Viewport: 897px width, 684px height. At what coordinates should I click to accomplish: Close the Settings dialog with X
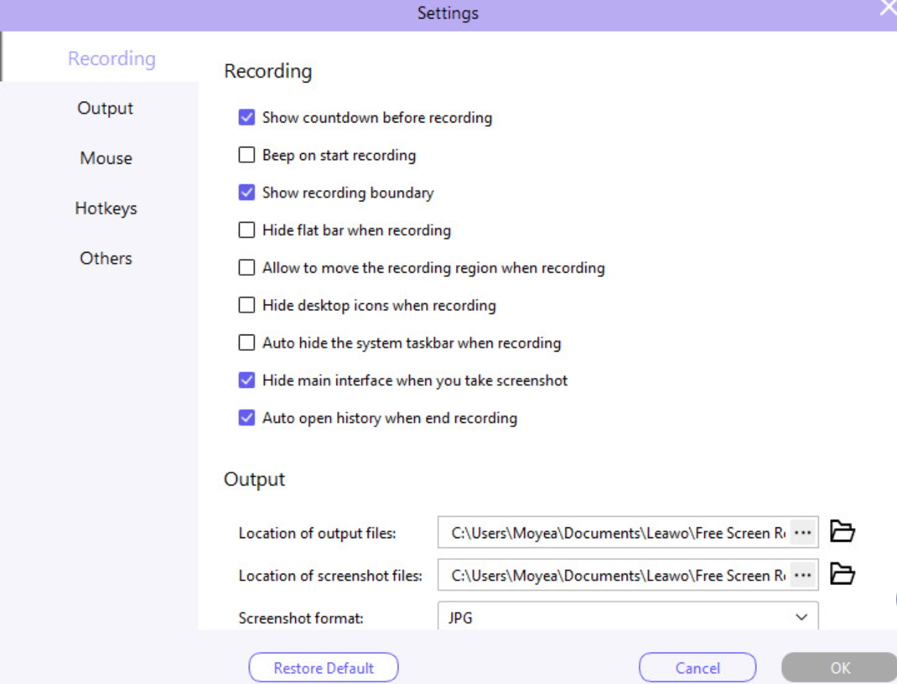click(x=888, y=9)
